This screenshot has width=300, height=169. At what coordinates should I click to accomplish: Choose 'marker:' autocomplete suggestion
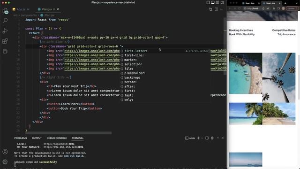click(165, 60)
